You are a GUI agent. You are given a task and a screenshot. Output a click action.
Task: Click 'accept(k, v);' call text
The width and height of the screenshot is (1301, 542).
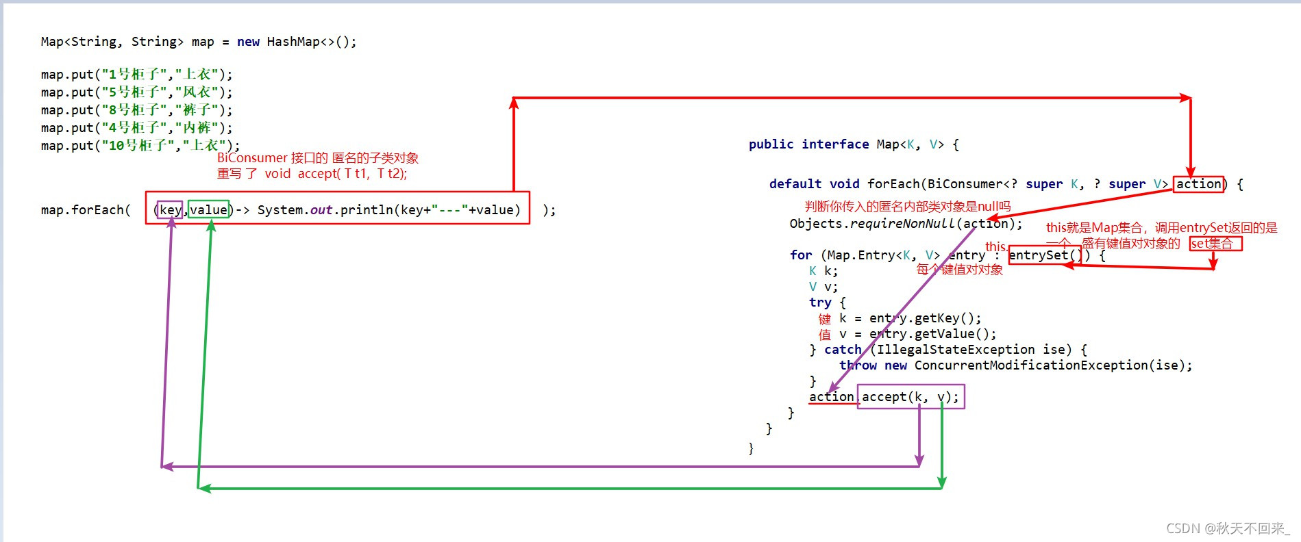[910, 397]
